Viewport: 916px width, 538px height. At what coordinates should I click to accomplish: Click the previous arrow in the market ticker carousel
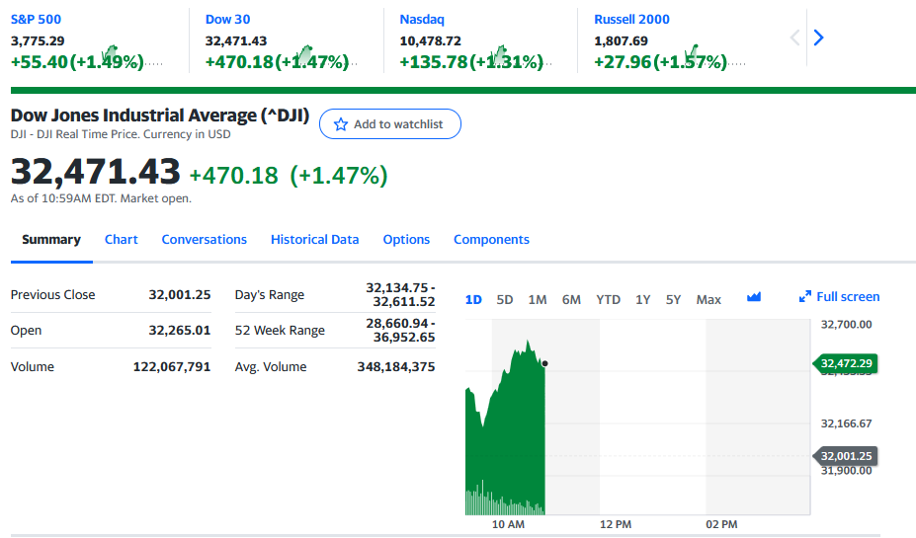point(794,38)
